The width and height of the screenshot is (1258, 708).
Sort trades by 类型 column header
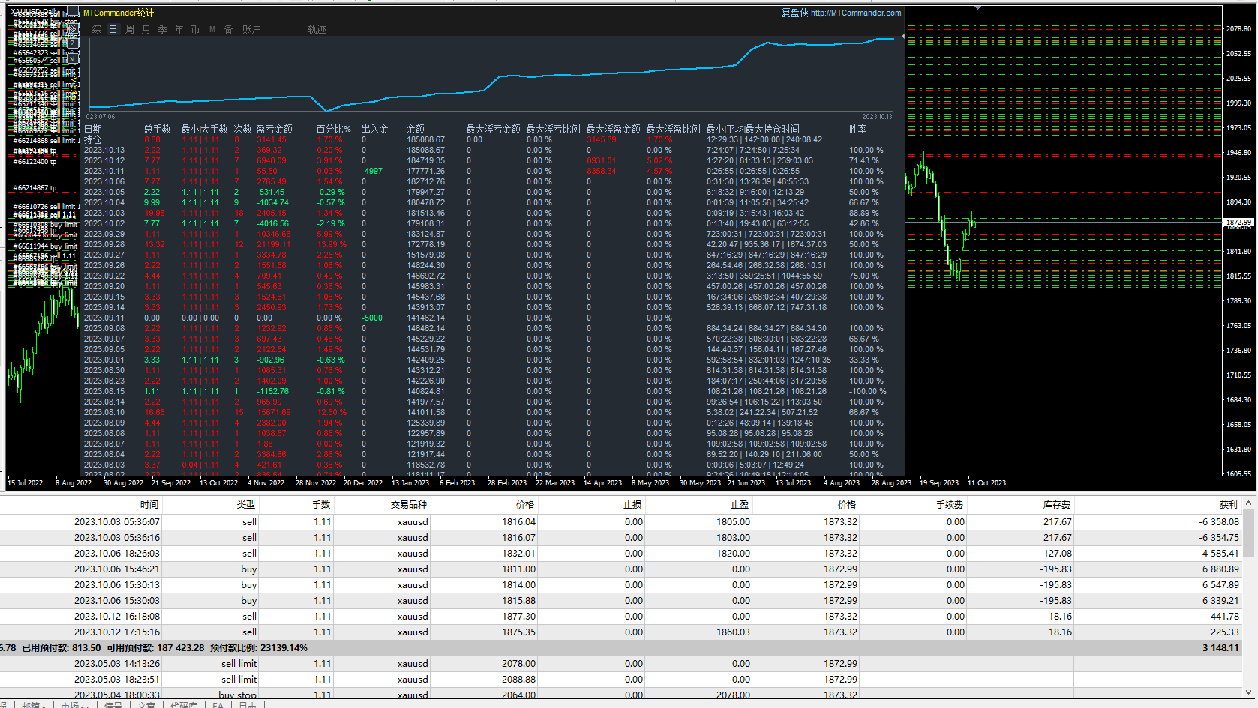click(x=246, y=504)
